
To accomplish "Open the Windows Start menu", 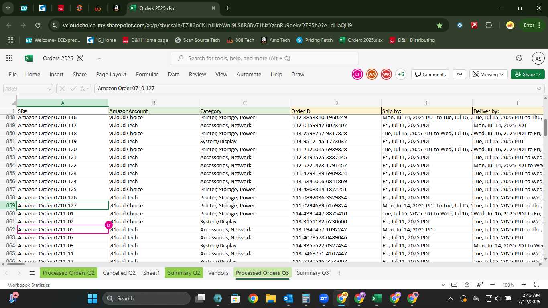I will [92, 298].
